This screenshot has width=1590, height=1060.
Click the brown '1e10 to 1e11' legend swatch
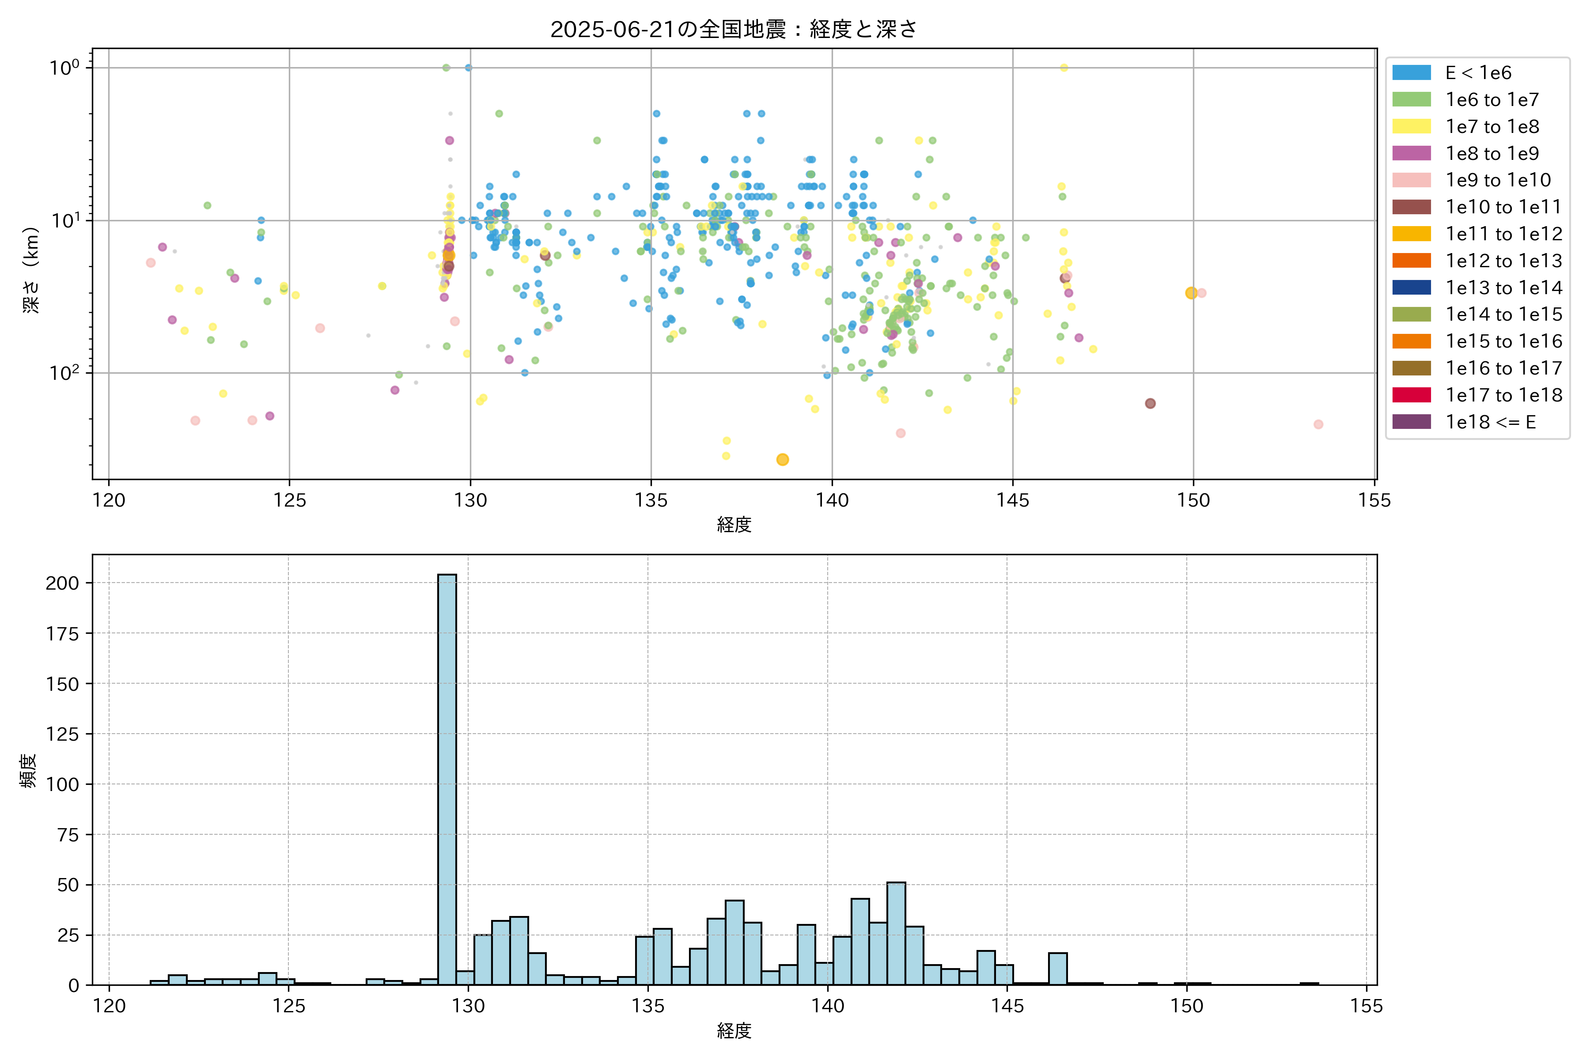[1411, 207]
